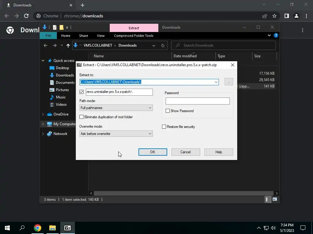Enable Eliminate duplication of root folder
Viewport: 313px width, 234px height.
pyautogui.click(x=81, y=117)
